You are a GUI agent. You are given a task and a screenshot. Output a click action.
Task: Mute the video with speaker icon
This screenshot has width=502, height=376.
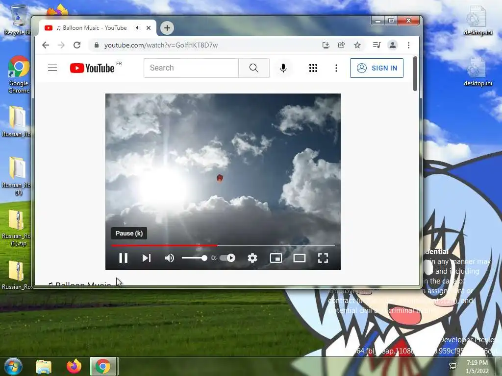(x=170, y=258)
